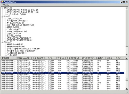Select 全データ長 0x05AC tree row
Screen dimensions: 129x94
(x=20, y=25)
